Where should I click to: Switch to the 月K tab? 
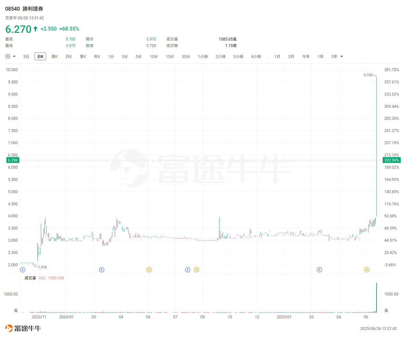(x=68, y=56)
